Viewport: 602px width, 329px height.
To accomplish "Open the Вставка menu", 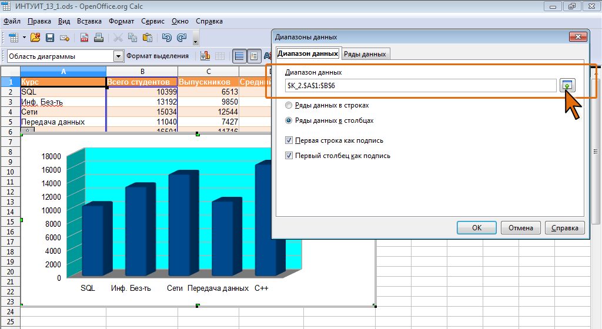I will click(x=89, y=21).
